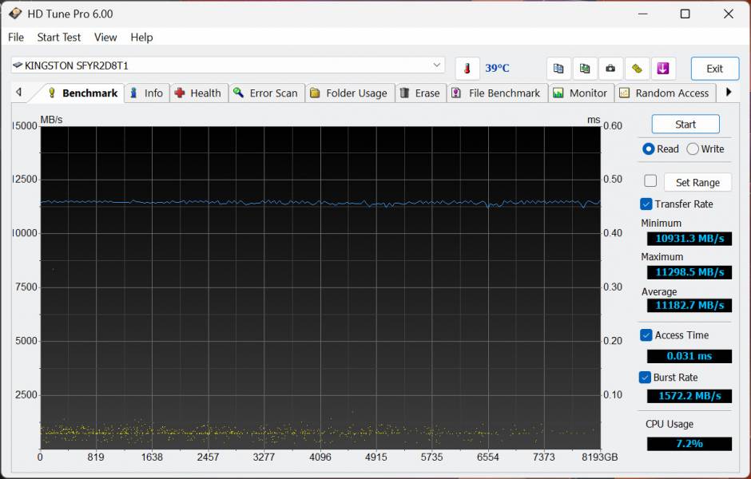The width and height of the screenshot is (751, 479).
Task: Click the yellow notes icon on the toolbar
Action: click(x=637, y=69)
